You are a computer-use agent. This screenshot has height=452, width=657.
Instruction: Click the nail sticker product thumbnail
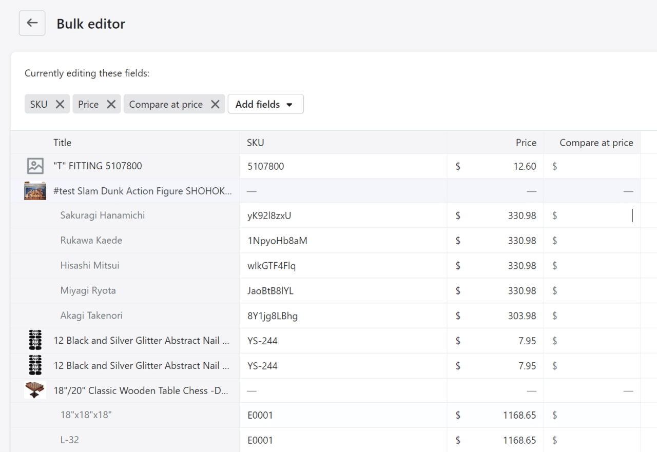click(x=35, y=340)
